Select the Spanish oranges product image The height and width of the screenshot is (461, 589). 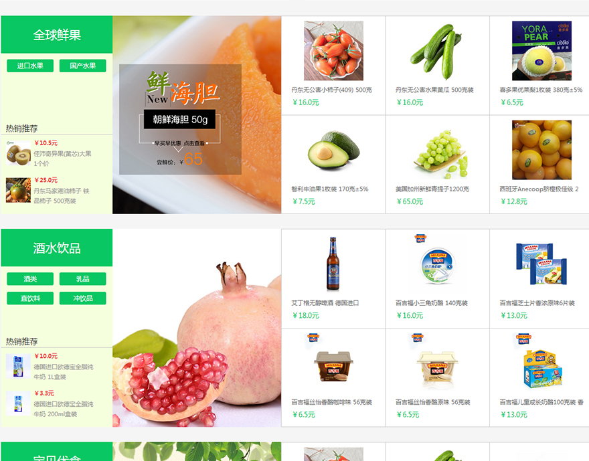click(x=541, y=150)
